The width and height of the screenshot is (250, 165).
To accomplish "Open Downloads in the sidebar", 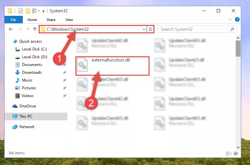I will (32, 72).
